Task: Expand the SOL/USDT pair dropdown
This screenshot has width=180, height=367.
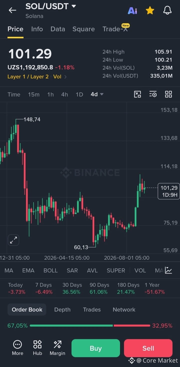Action: tap(73, 6)
